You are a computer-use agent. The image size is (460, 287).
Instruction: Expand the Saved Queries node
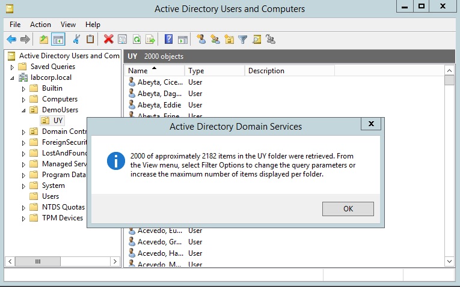(12, 67)
